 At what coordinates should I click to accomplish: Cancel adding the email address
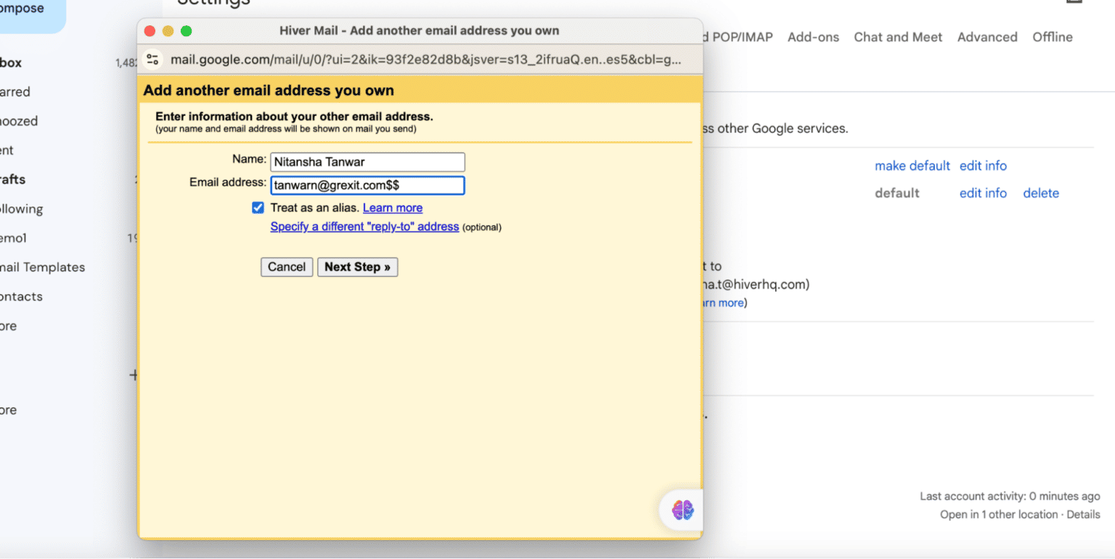coord(286,267)
